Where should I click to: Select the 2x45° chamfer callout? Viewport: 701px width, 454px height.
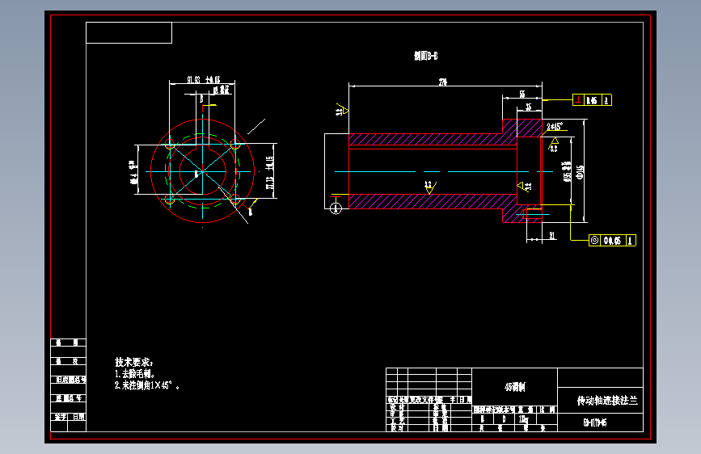tap(555, 127)
